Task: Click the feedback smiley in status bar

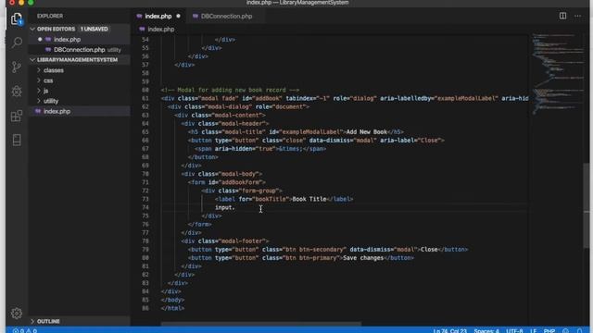Action: pos(565,330)
